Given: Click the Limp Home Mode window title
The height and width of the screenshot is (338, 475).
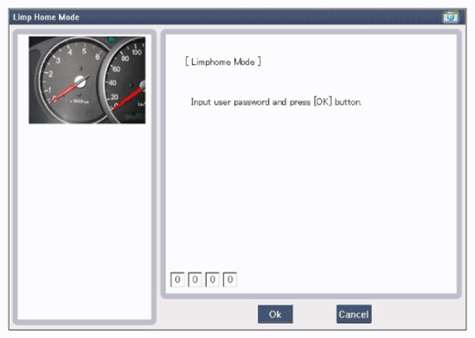Looking at the screenshot, I should [46, 17].
